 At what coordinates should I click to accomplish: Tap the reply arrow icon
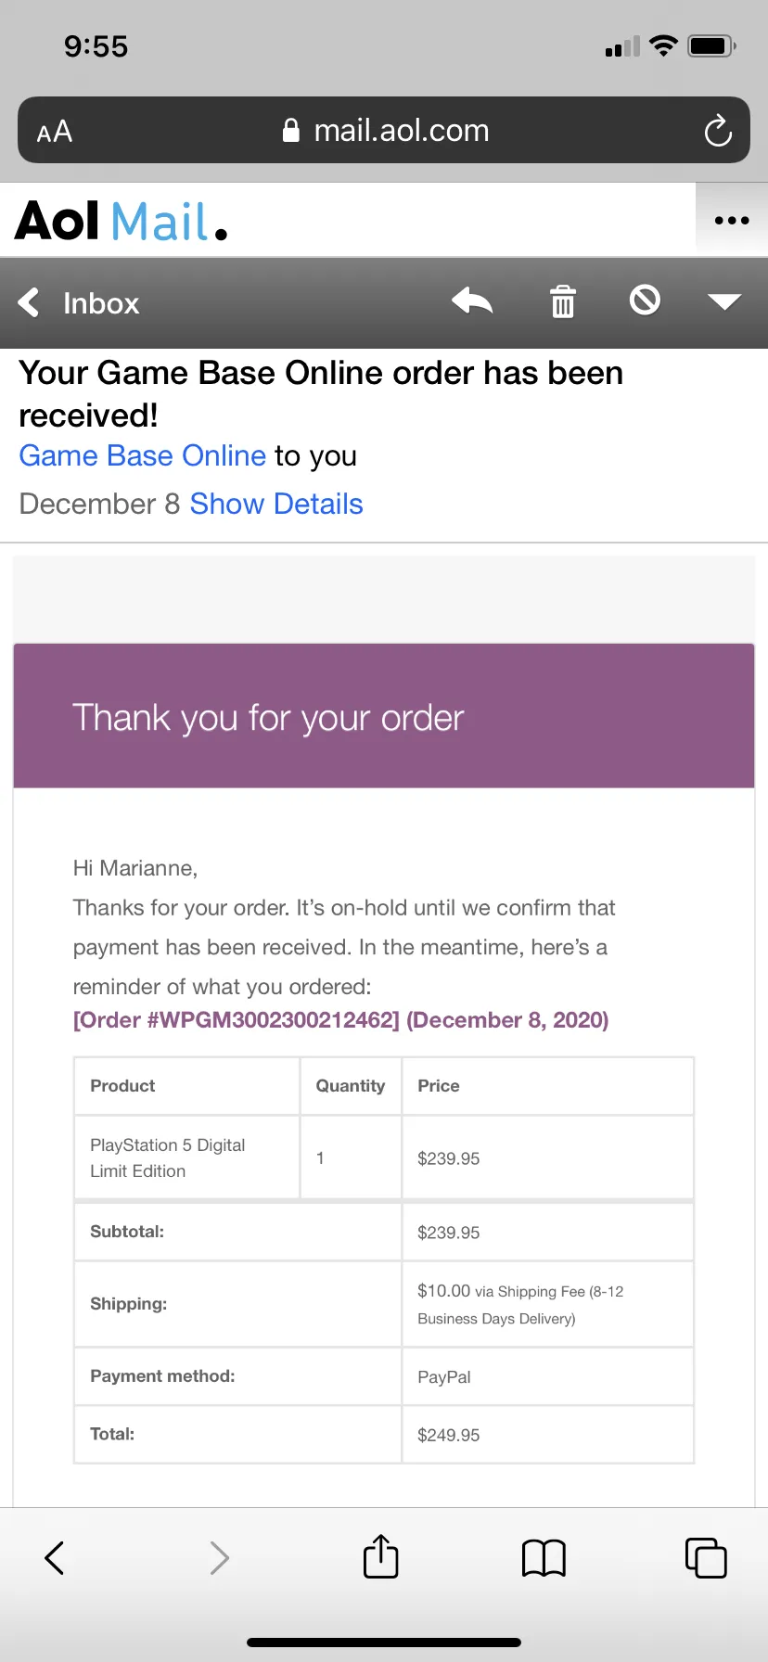coord(472,301)
